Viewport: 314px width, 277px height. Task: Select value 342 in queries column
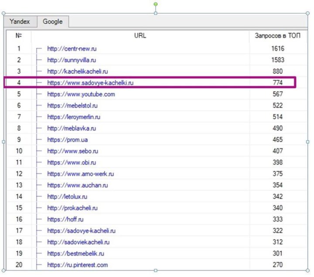pos(278,197)
